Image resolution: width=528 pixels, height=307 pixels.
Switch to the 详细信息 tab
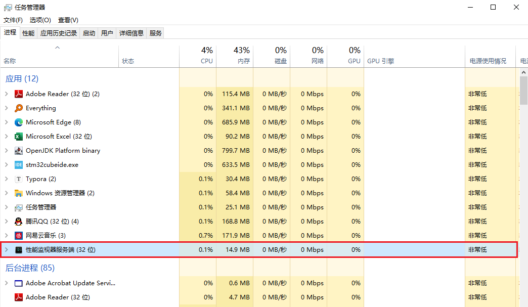point(131,33)
